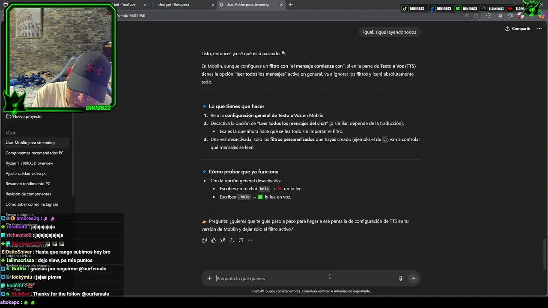Focus the 'Pregunta lo que quieras' input field

pyautogui.click(x=305, y=278)
